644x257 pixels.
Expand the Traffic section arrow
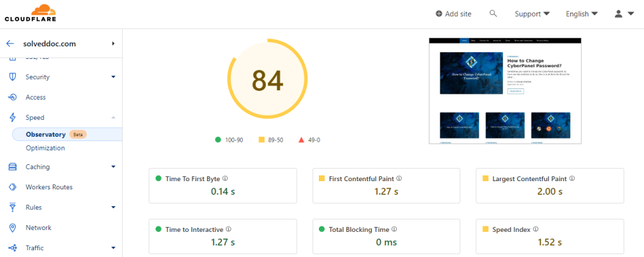point(113,248)
